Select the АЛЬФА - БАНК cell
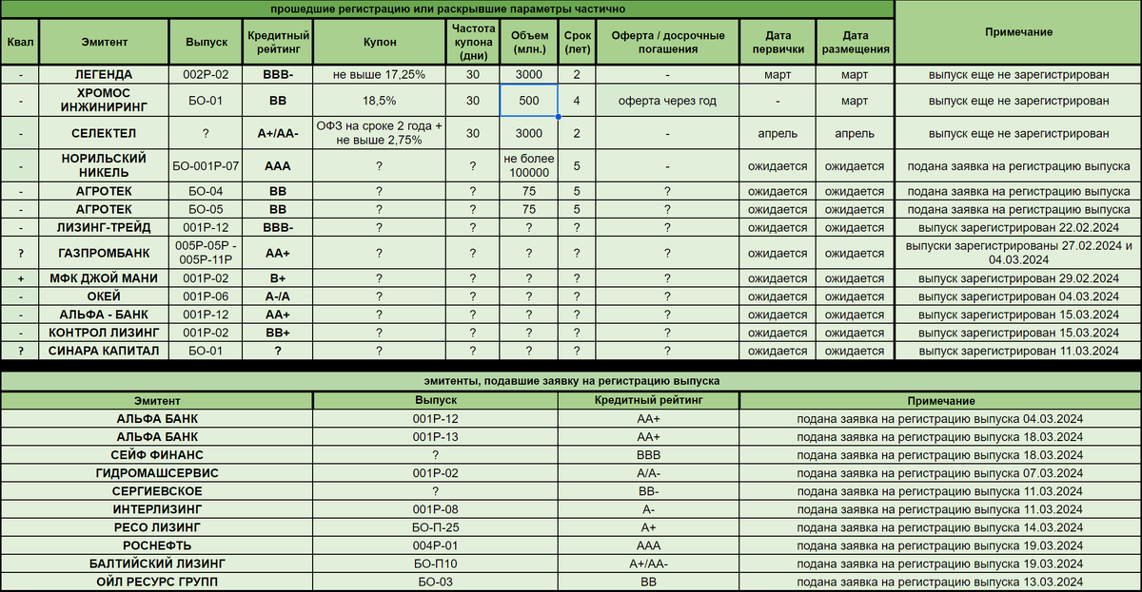The image size is (1142, 592). [103, 315]
